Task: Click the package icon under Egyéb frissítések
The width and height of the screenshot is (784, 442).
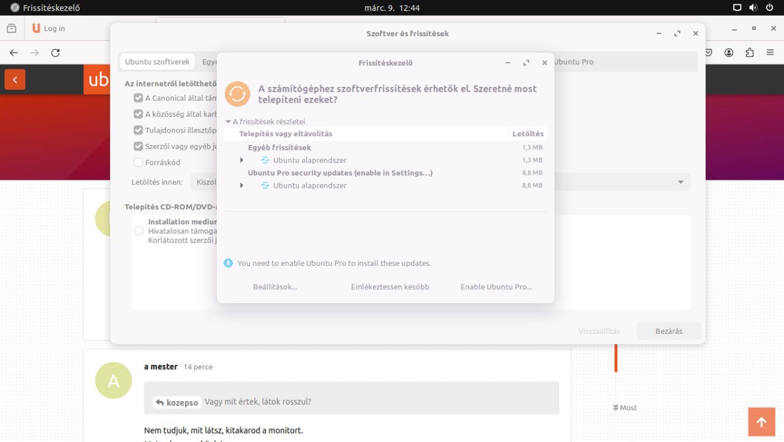Action: pyautogui.click(x=265, y=160)
